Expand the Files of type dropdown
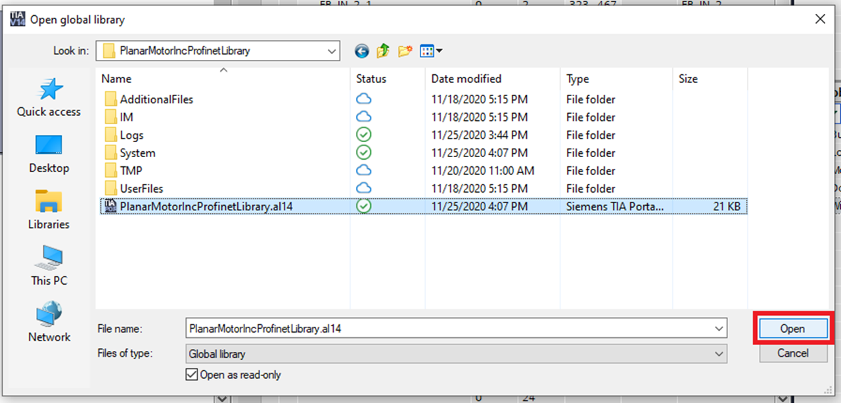841x403 pixels. [719, 353]
